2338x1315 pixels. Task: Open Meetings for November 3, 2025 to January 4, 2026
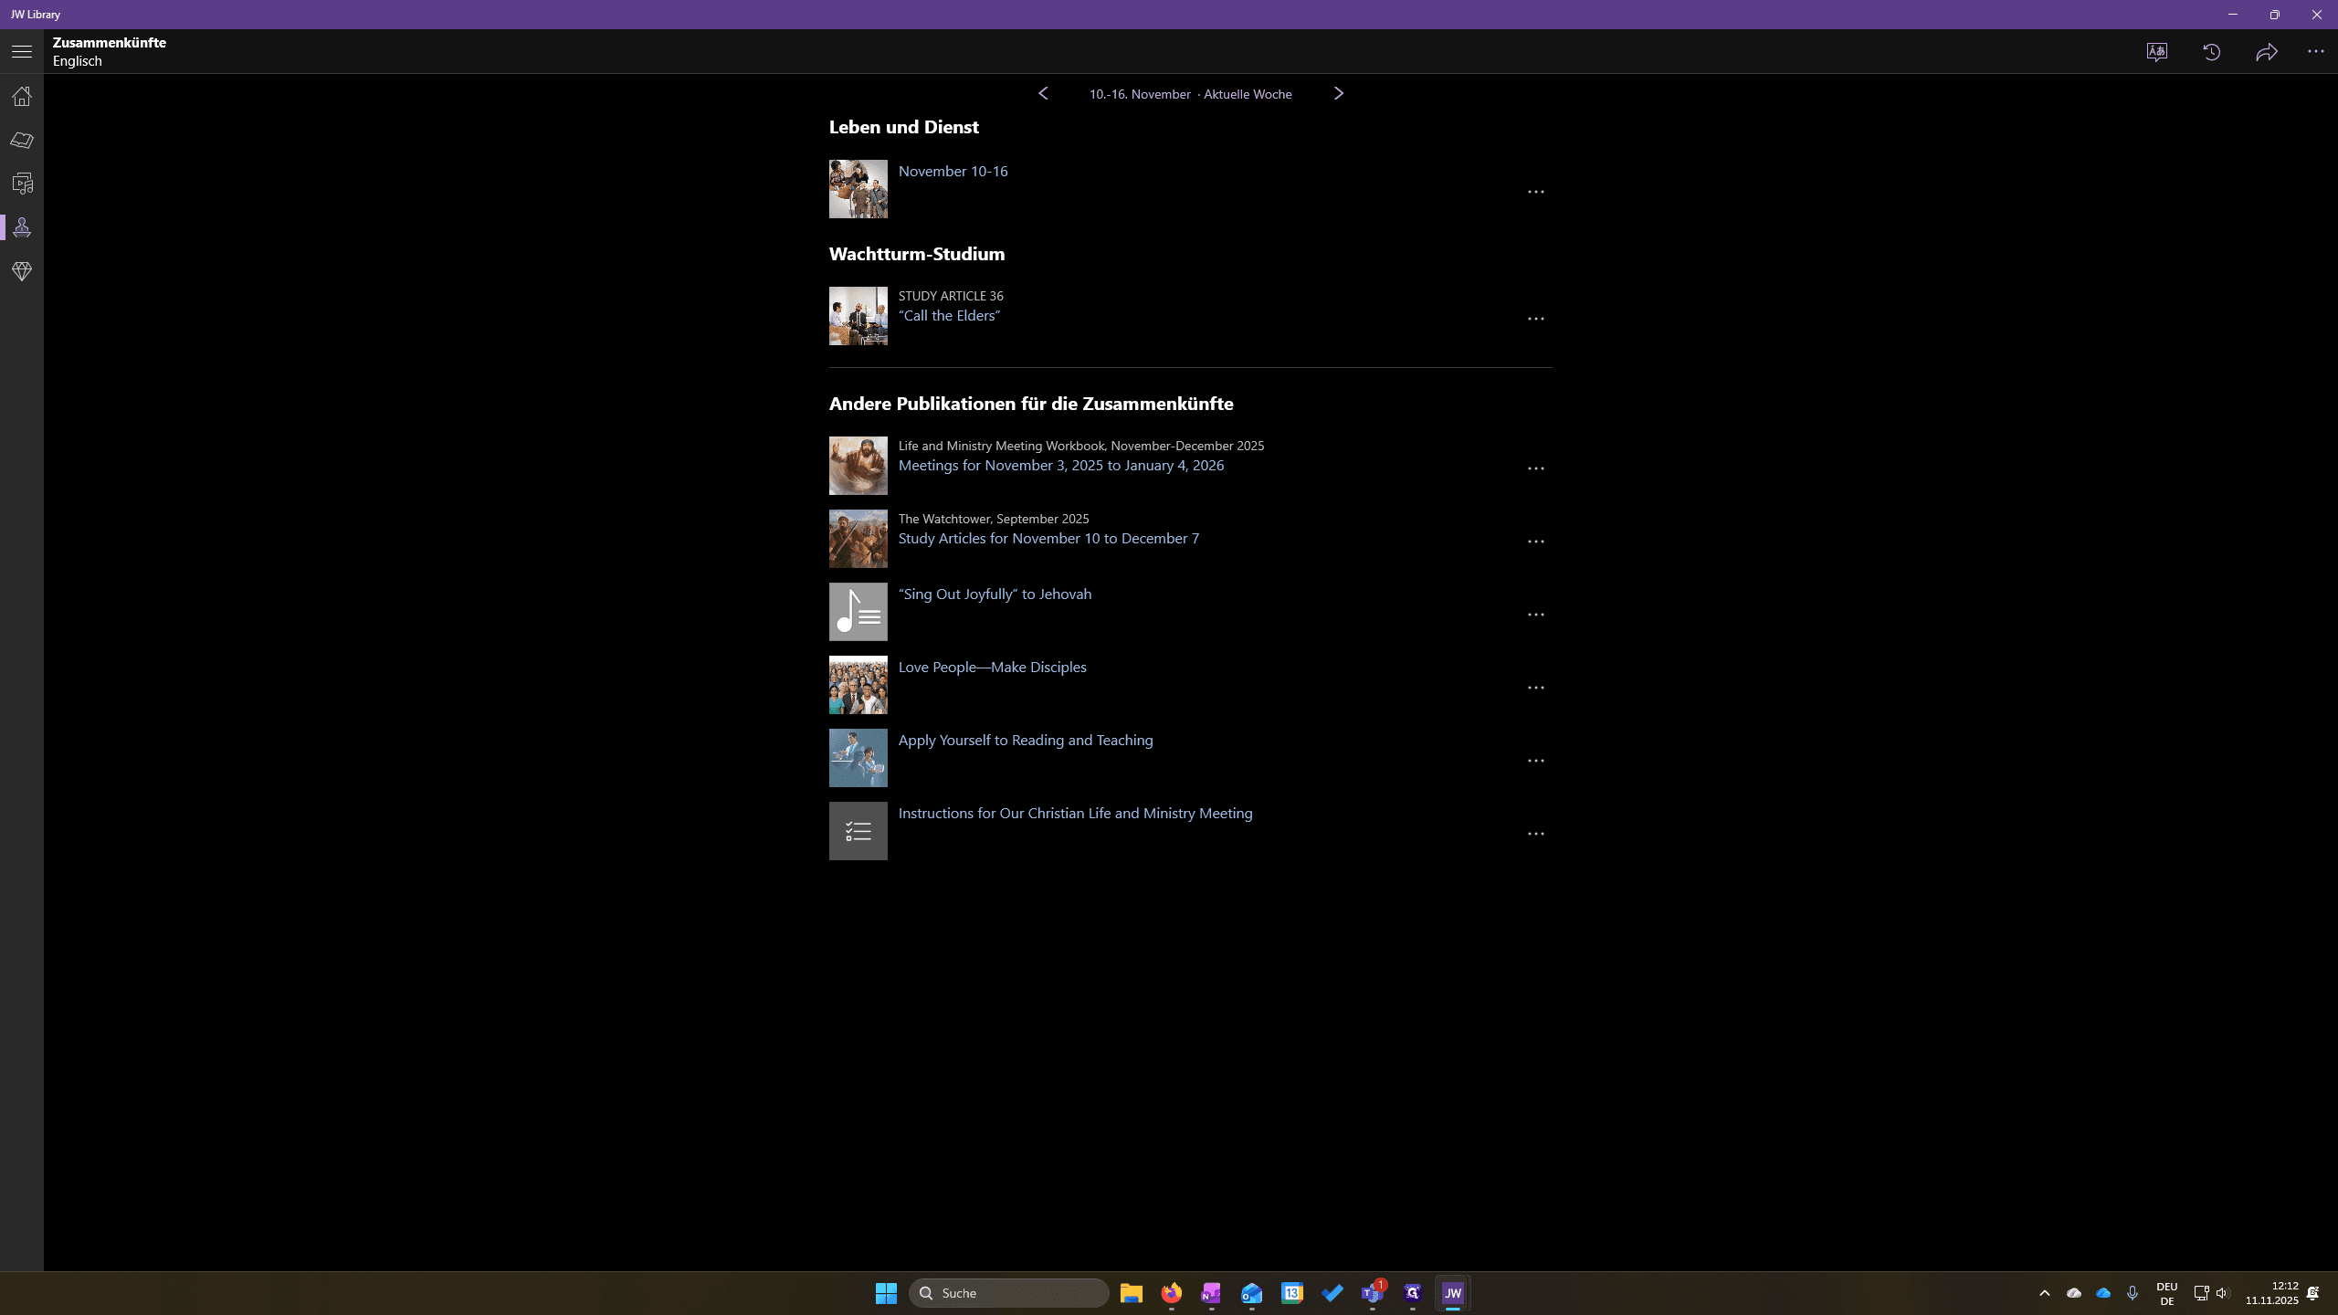coord(1061,466)
